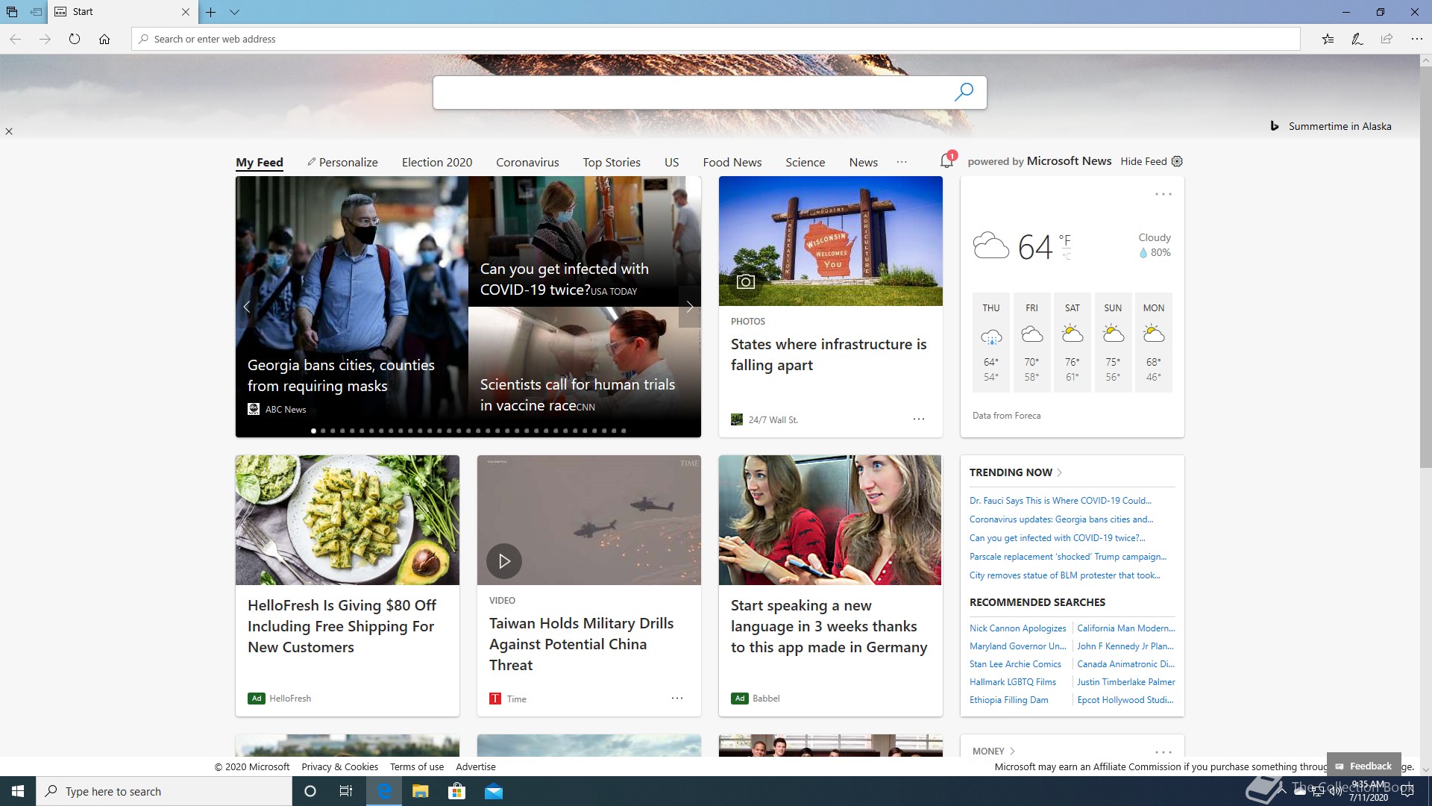Refresh the page with reload icon

click(x=75, y=39)
